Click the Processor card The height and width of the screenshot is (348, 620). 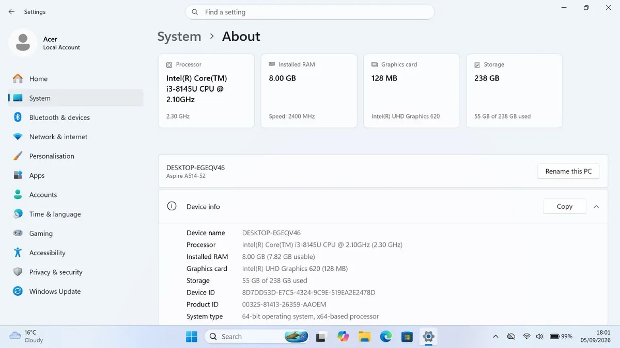tap(206, 91)
